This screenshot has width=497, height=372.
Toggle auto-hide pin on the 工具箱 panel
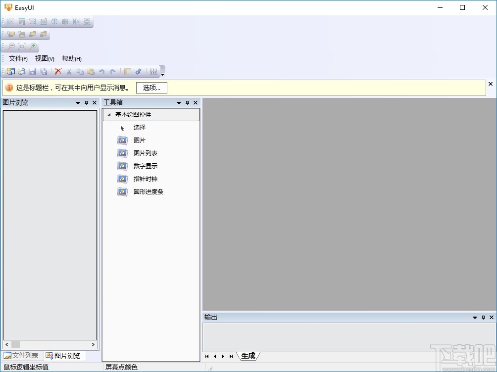(187, 102)
